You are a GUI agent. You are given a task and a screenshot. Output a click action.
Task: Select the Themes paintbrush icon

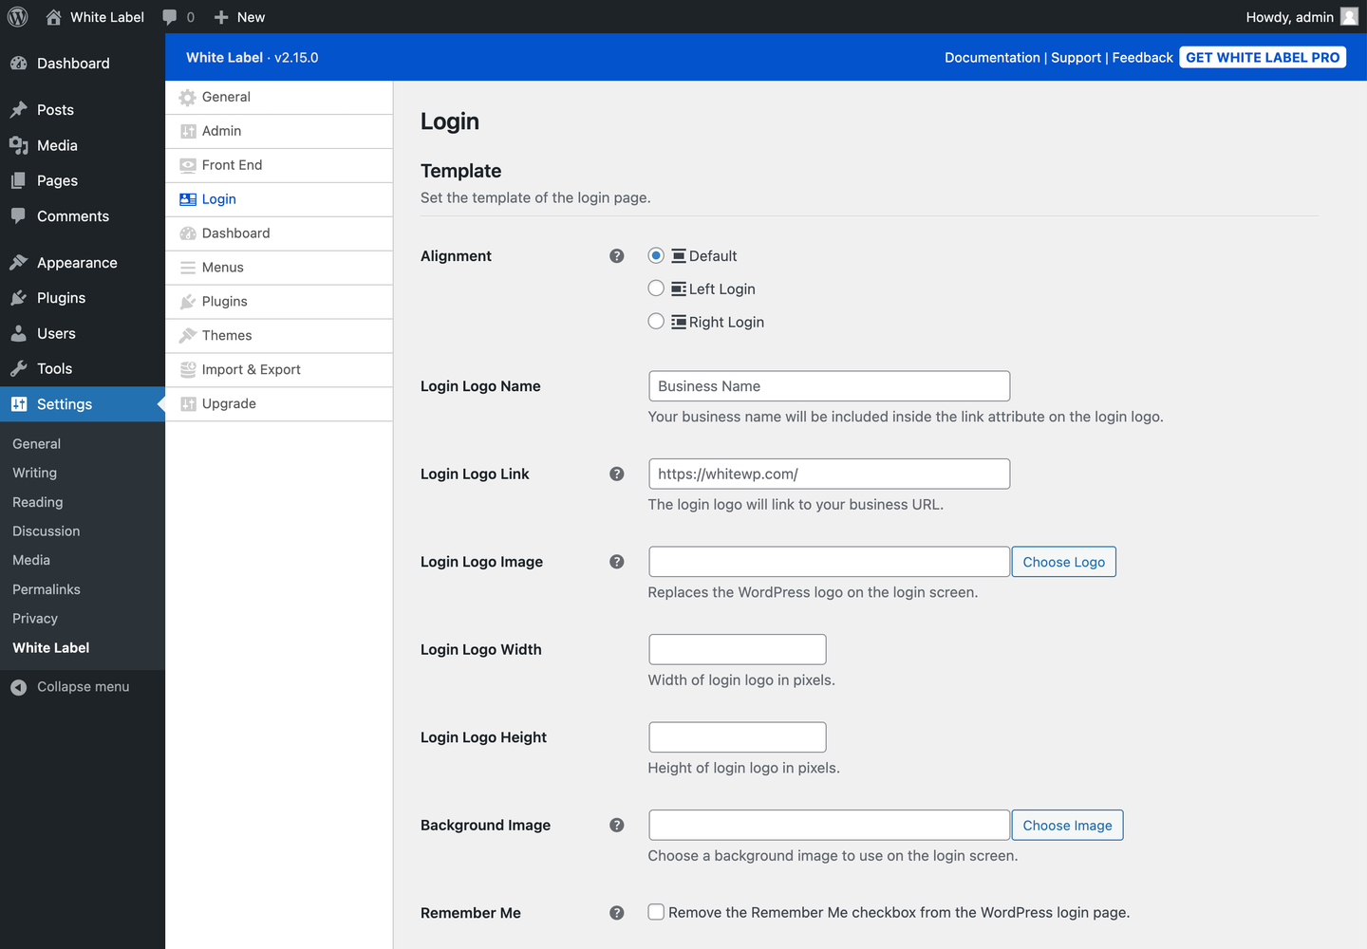tap(187, 335)
